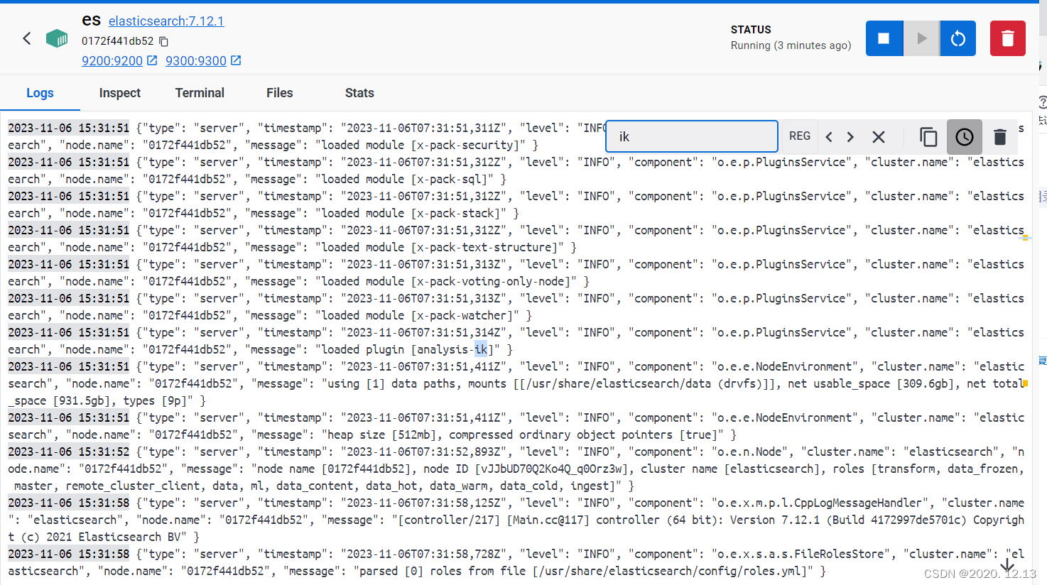Screen dimensions: 1047x585
Task: Copy logs to clipboard
Action: [x=928, y=137]
